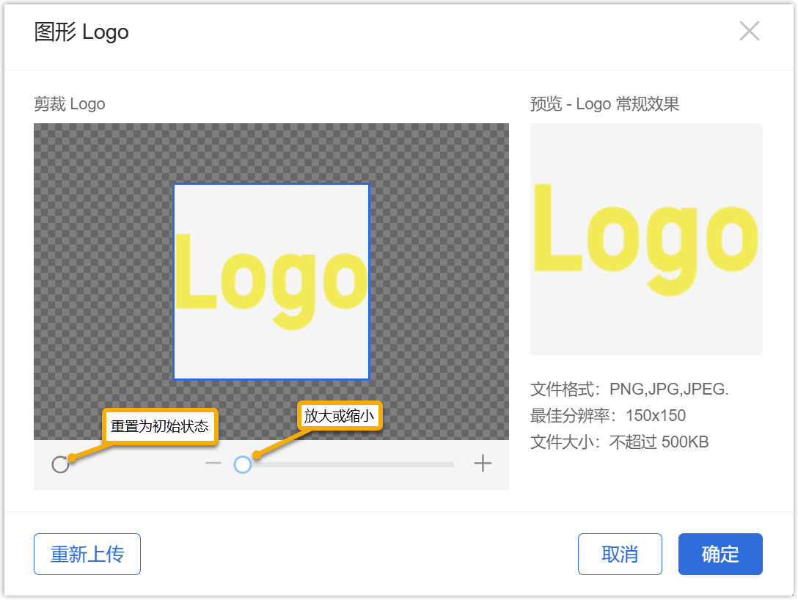
Task: Confirm with the 确定 button
Action: pos(720,555)
